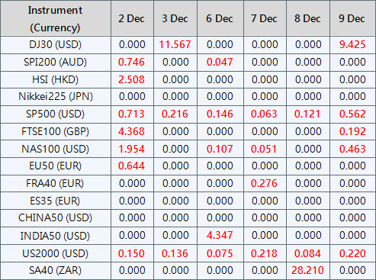Click SP500 value 0.562 on 9 Dec

[x=352, y=114]
